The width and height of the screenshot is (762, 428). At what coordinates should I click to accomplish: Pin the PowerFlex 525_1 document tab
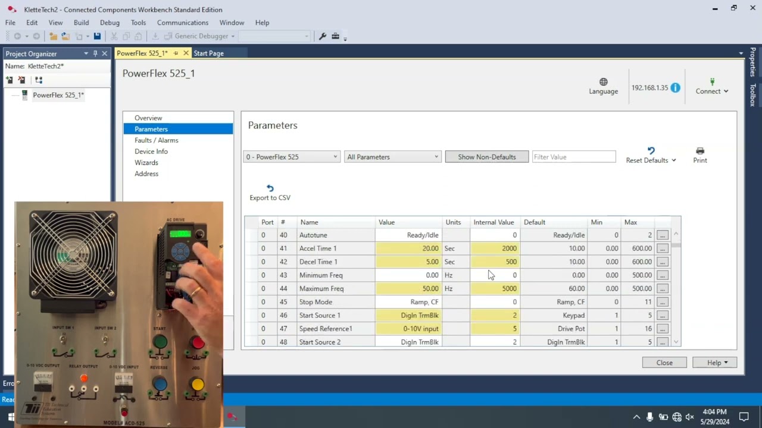click(x=176, y=53)
